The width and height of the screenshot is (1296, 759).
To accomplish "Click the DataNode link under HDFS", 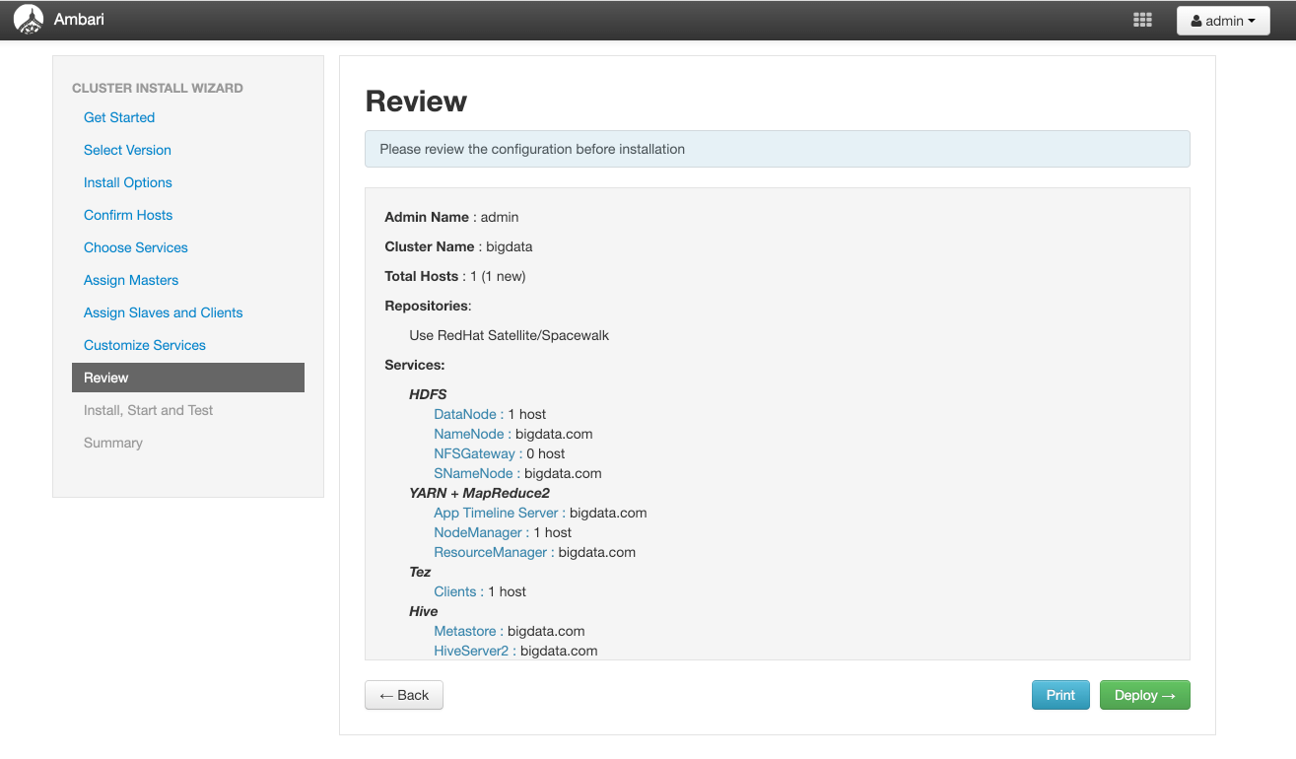I will click(464, 414).
